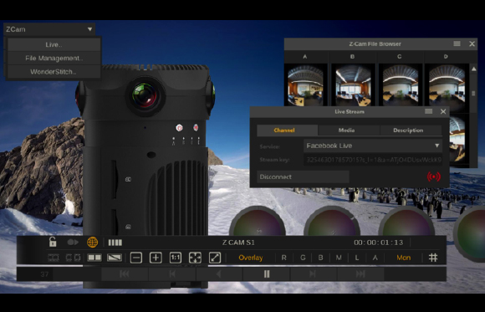The width and height of the screenshot is (485, 312).
Task: Jump to the last frame
Action: [360, 274]
